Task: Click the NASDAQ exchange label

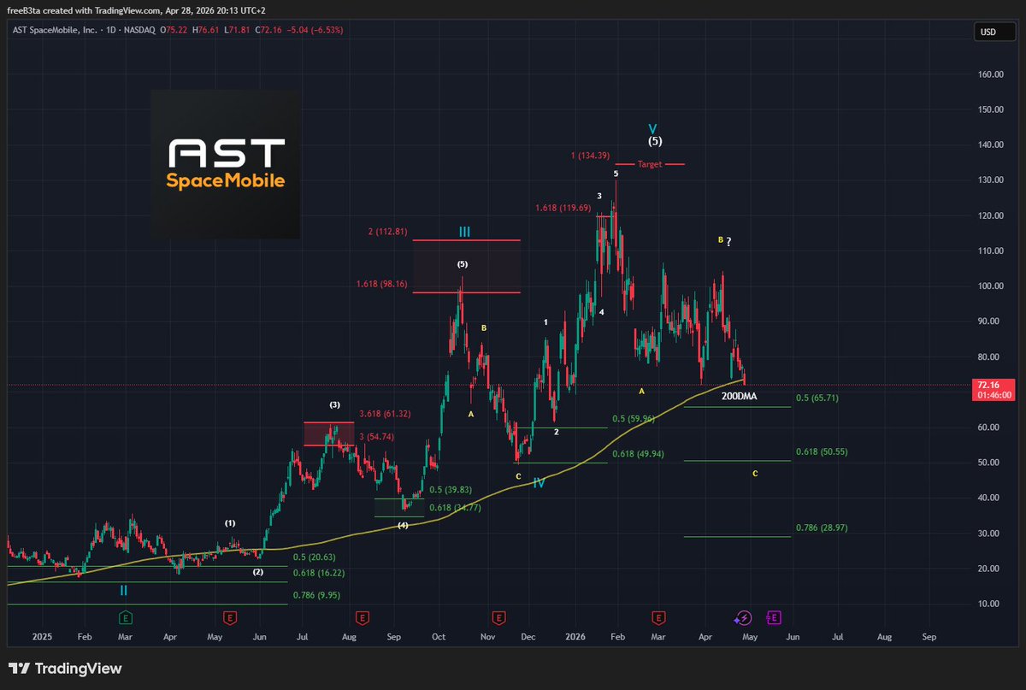Action: coord(139,32)
